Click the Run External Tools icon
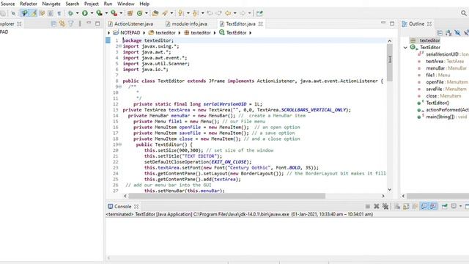The image size is (469, 264). click(x=114, y=13)
